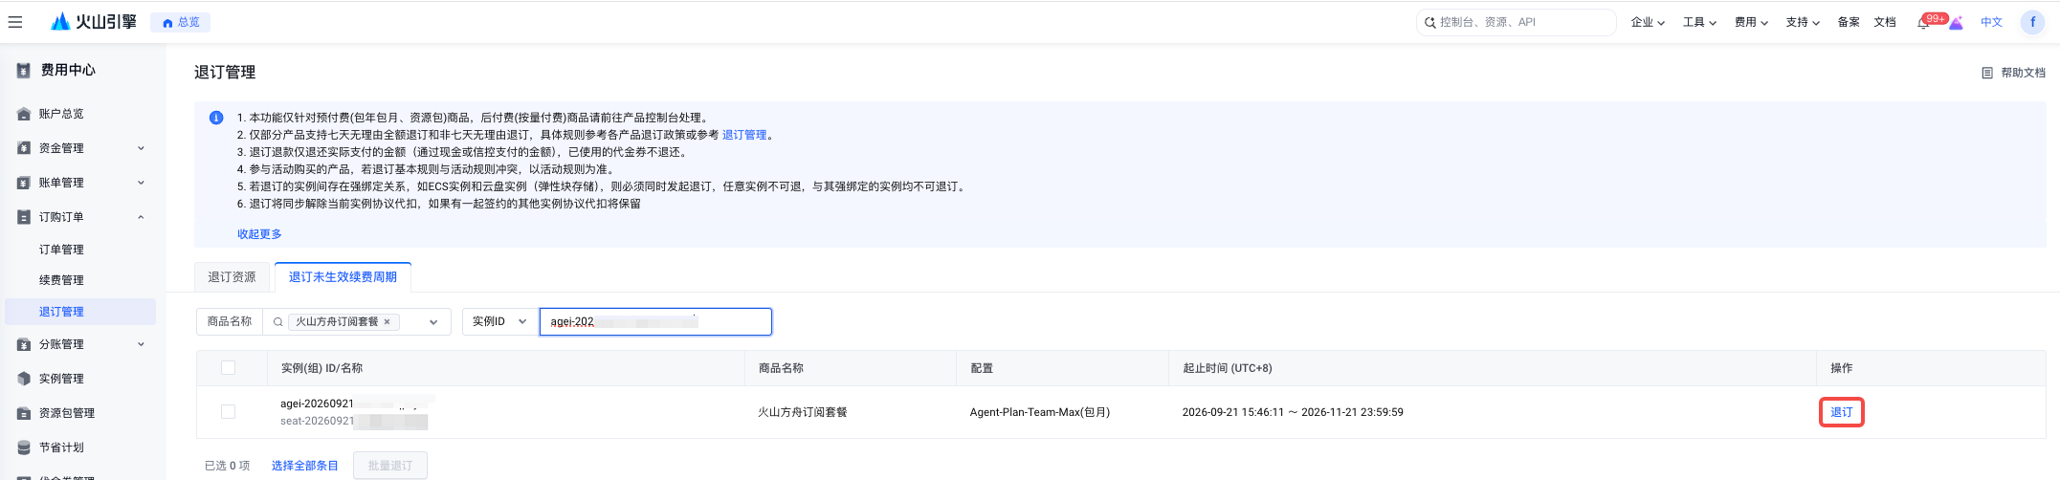This screenshot has width=2060, height=480.
Task: Click the 实例(组) ID/名称 column header
Action: [321, 368]
